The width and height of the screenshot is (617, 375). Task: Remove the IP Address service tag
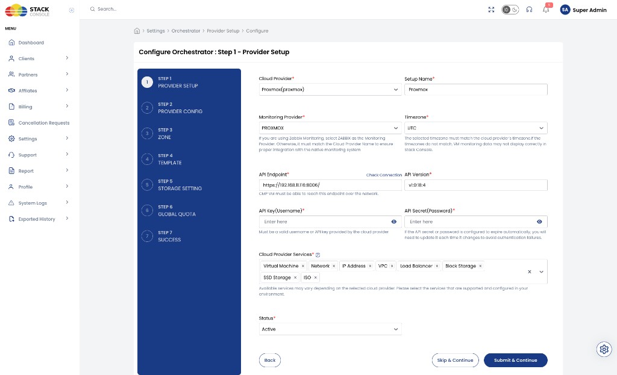pyautogui.click(x=370, y=266)
